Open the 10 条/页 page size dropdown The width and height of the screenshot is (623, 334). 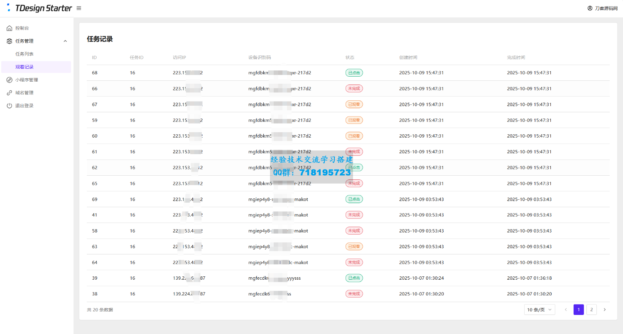tap(540, 310)
